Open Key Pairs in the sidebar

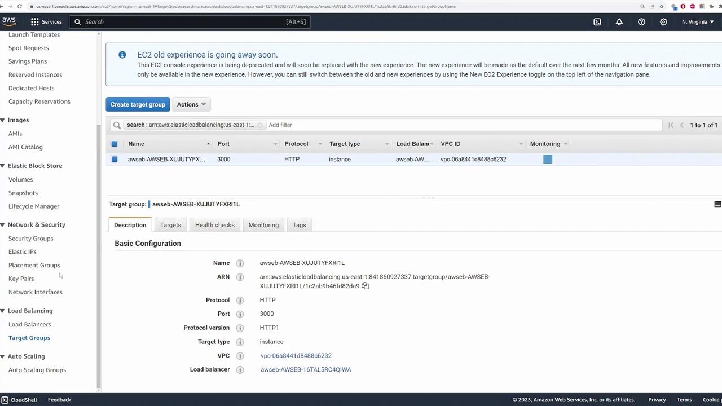coord(21,279)
